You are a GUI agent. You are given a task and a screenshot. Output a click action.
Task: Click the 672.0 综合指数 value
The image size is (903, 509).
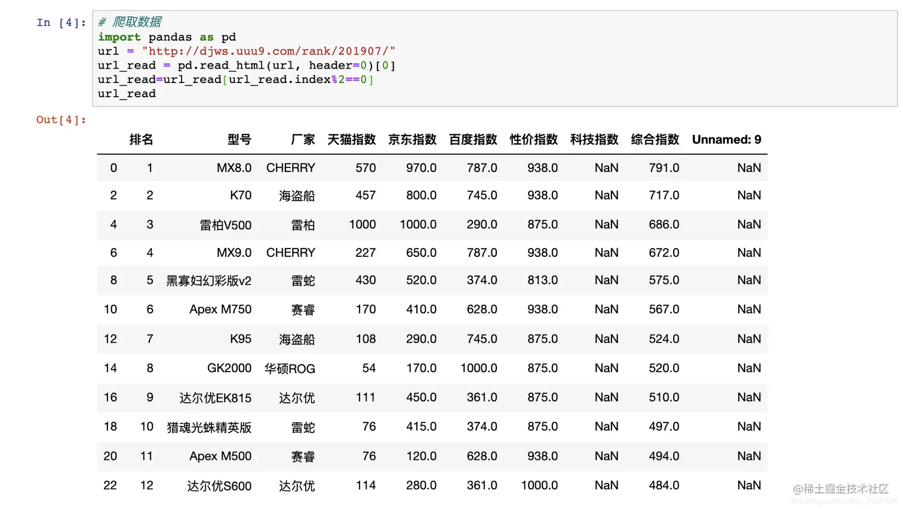[x=664, y=253]
